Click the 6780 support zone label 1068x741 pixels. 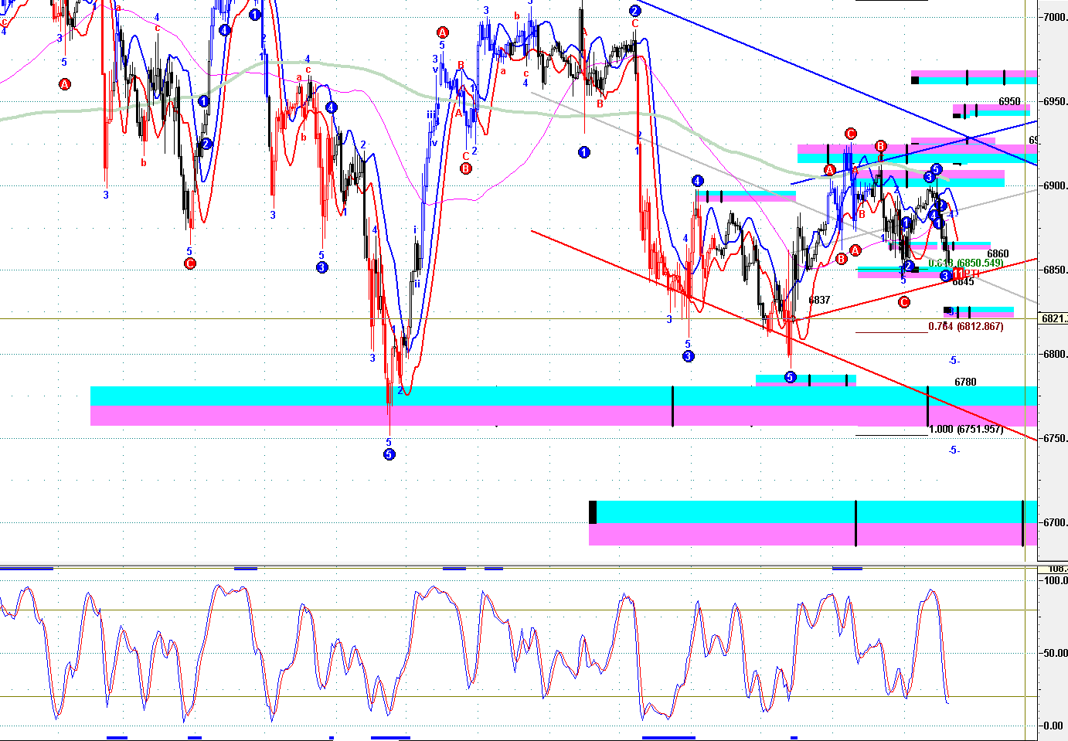[965, 382]
